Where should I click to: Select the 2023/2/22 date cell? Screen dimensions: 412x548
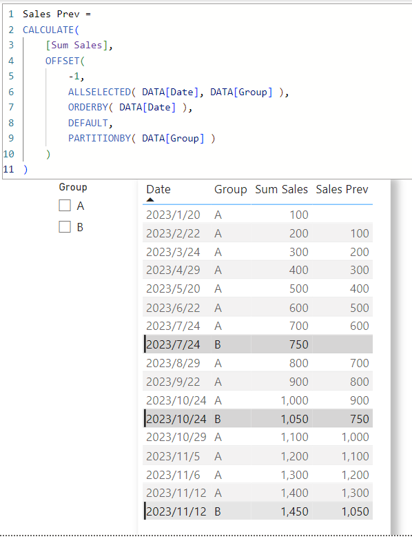point(173,233)
